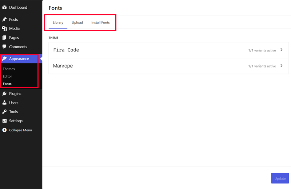Click the Posts pushpin icon
The width and height of the screenshot is (291, 189).
4,20
